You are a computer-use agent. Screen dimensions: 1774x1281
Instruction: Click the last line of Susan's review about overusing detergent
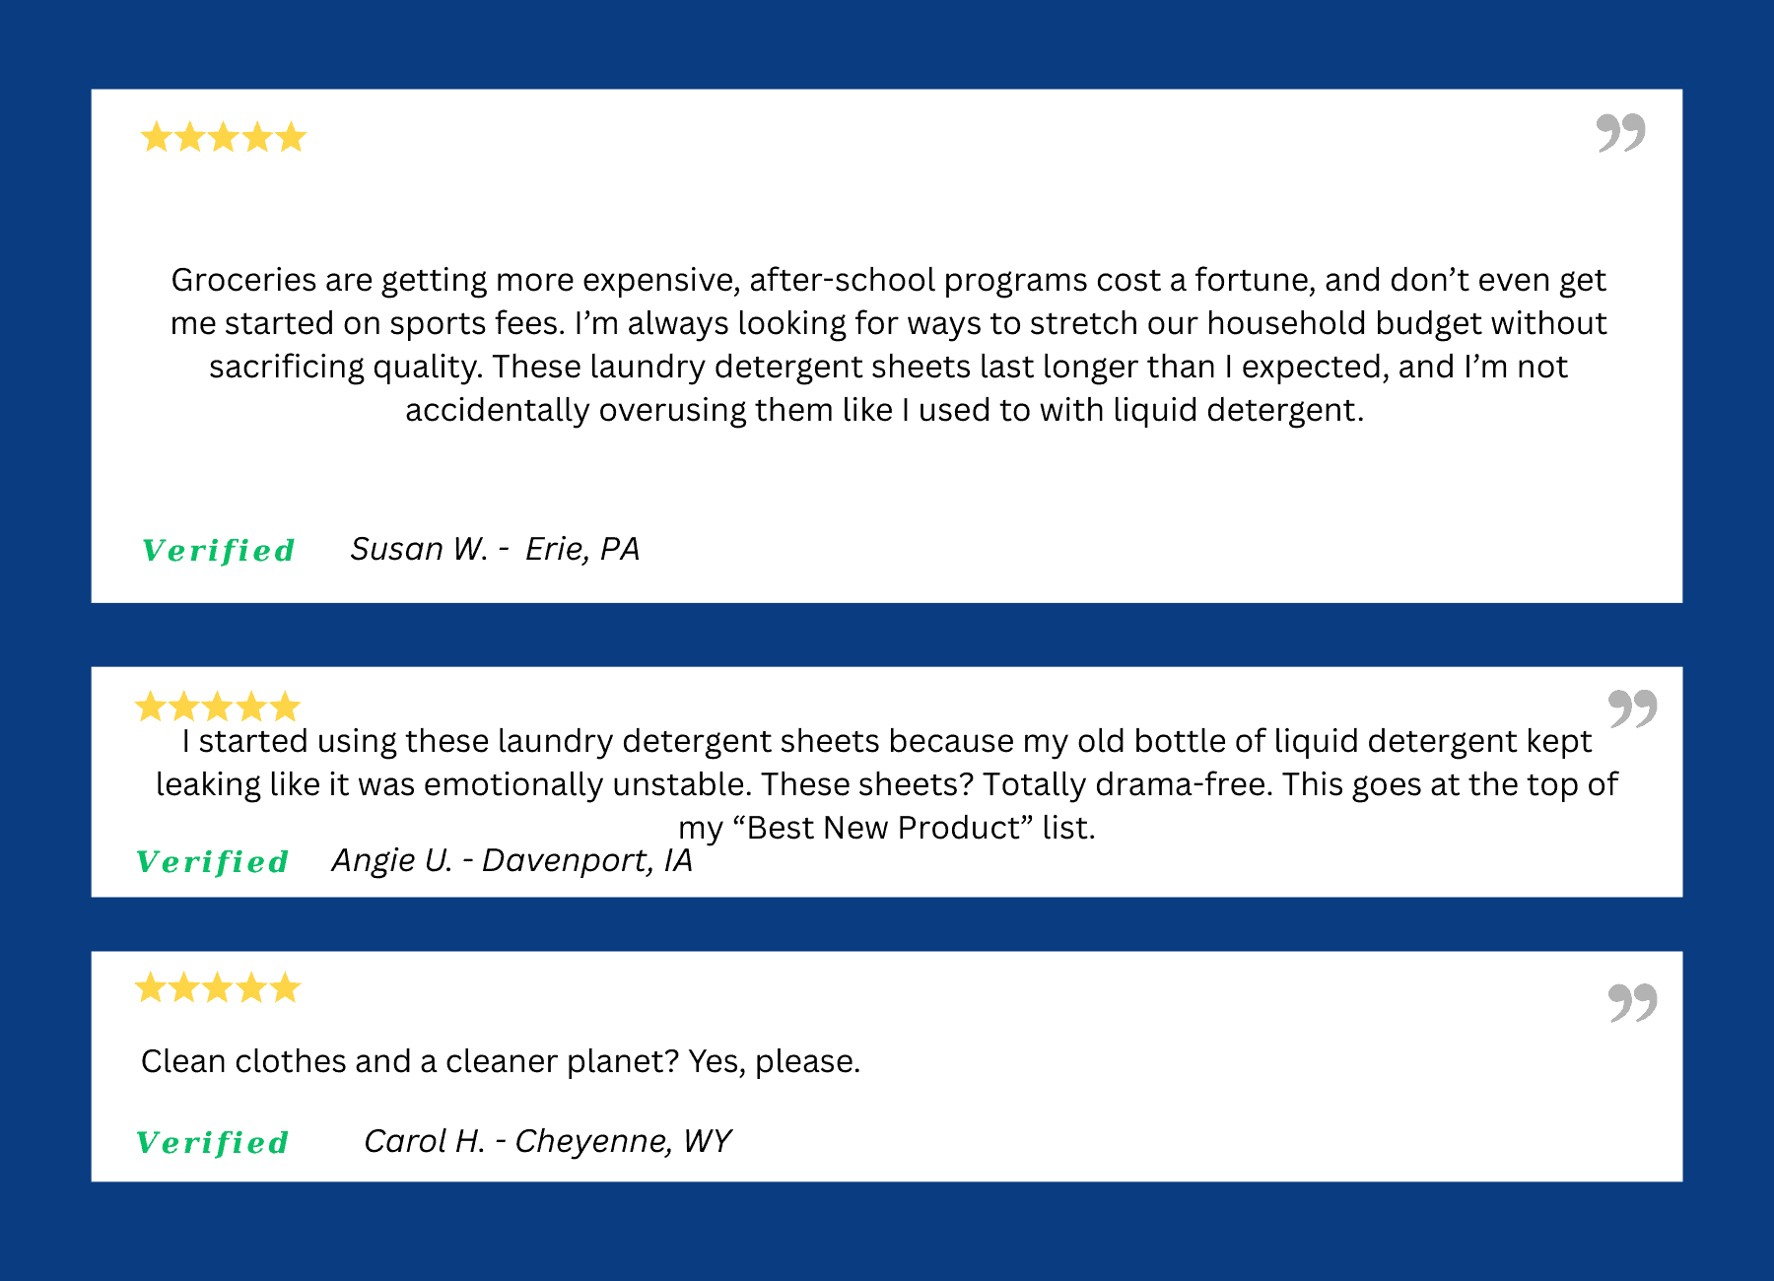point(884,410)
